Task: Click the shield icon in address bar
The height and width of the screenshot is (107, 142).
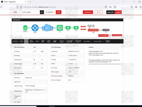Action: pyautogui.click(x=18, y=7)
